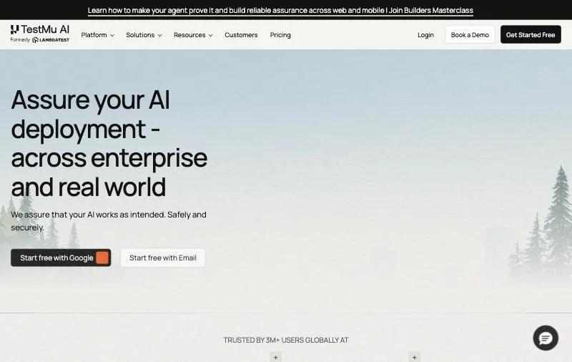Click the orange icon on Google button
Screen dimensions: 572x362
(102, 258)
